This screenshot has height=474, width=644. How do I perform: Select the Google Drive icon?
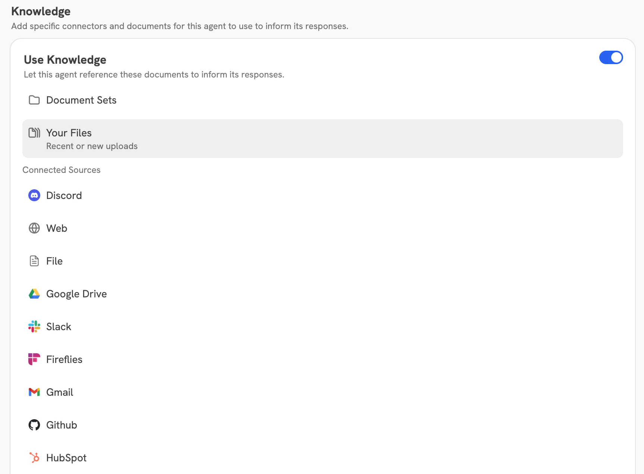(x=34, y=294)
